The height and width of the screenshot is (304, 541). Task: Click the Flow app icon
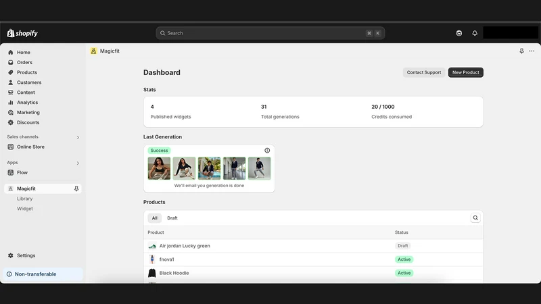point(11,173)
